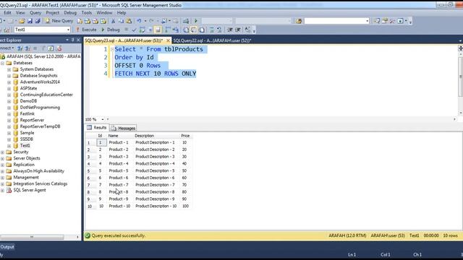Click the Comment Out Selected Lines icon

[x=212, y=30]
